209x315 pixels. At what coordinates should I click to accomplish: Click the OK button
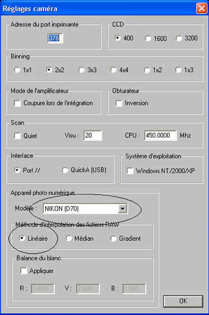coord(183,301)
